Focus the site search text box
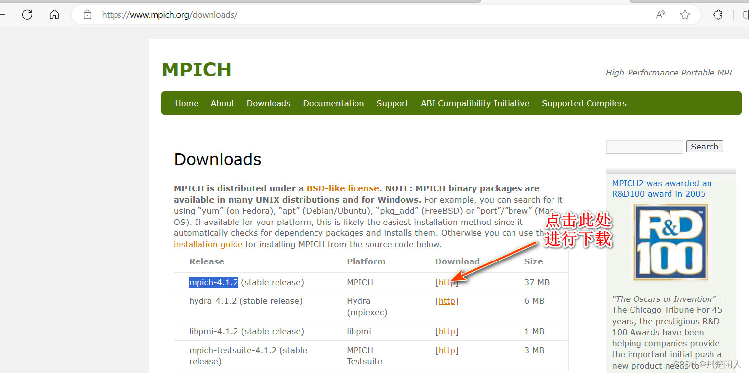This screenshot has width=749, height=373. 644,147
